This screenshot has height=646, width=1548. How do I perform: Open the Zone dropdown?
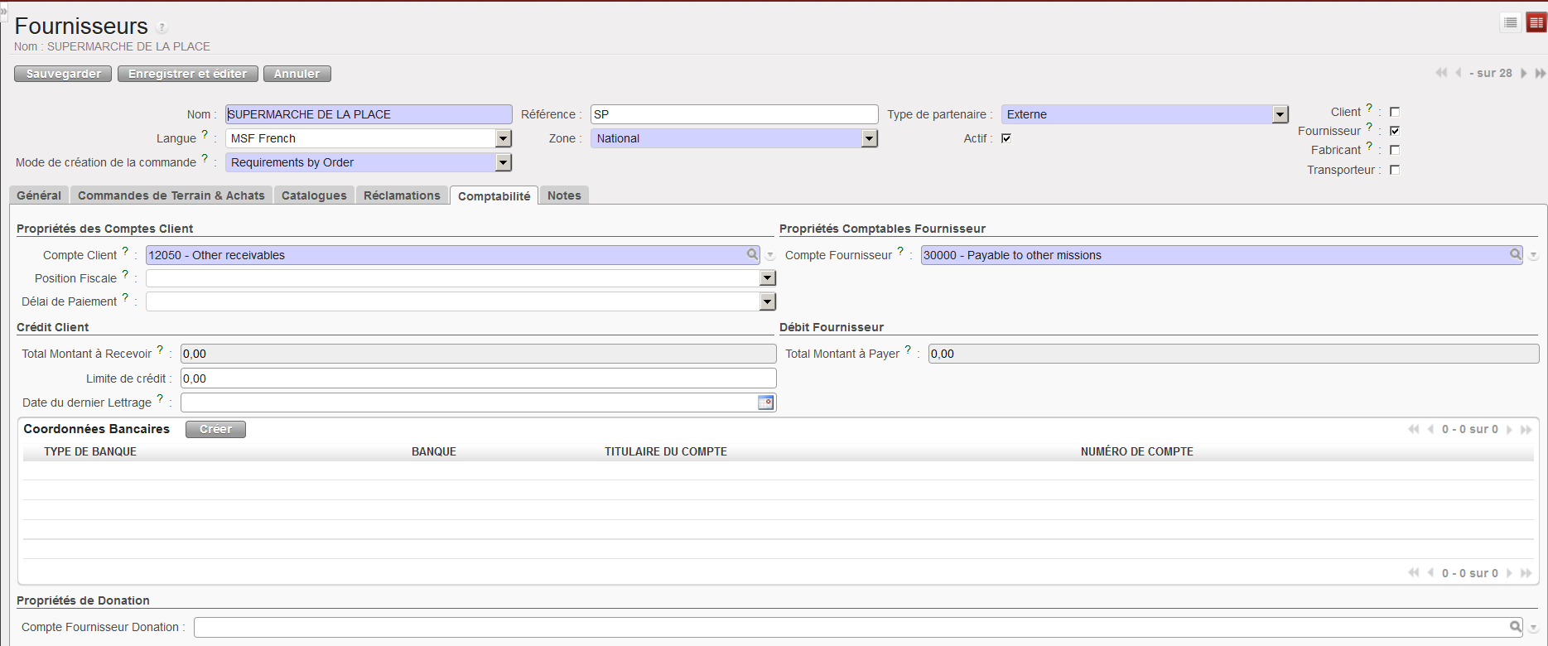click(x=869, y=138)
